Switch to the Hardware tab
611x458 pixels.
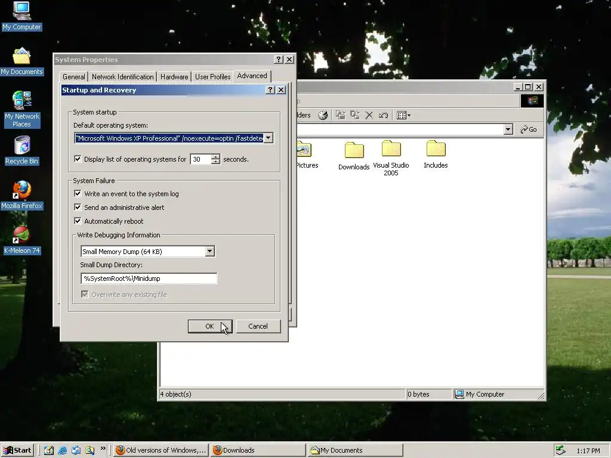[x=174, y=77]
